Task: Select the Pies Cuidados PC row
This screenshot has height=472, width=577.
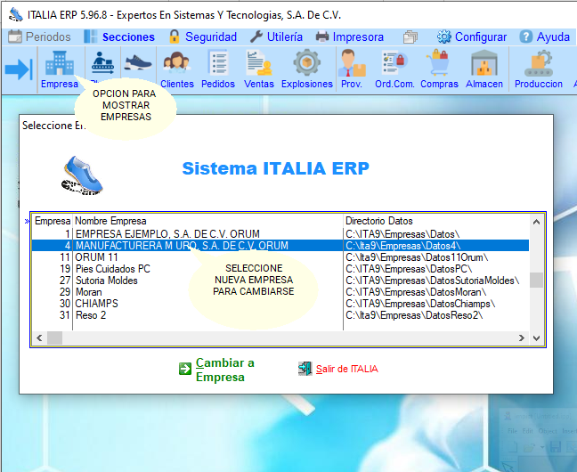Action: (280, 269)
